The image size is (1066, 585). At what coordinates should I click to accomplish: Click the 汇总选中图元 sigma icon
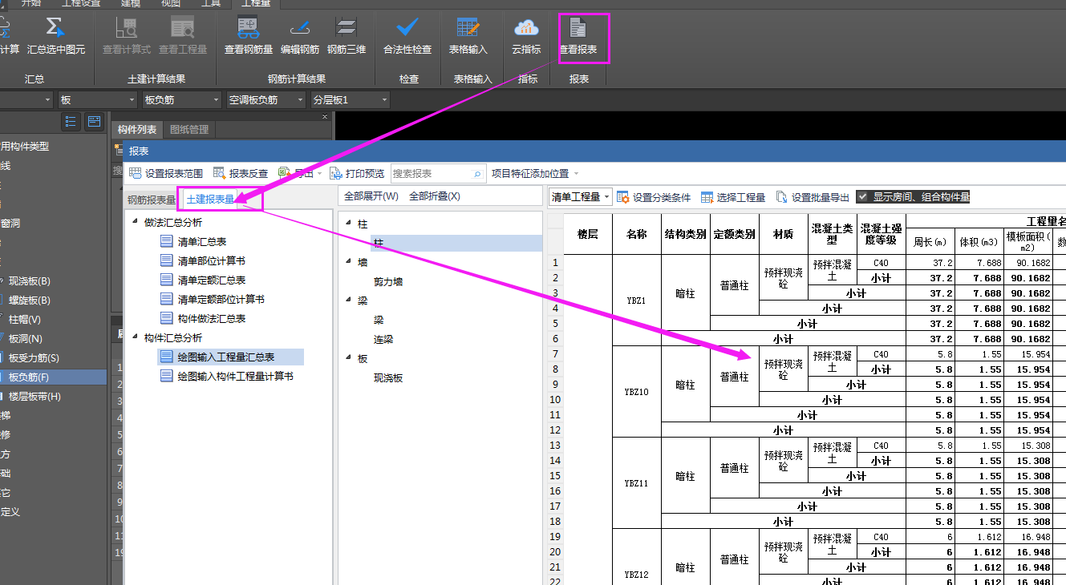coord(55,26)
